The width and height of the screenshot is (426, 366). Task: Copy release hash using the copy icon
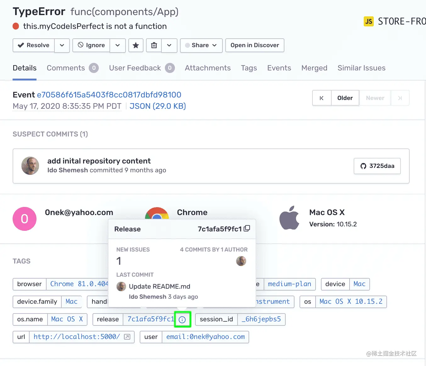[x=247, y=229]
